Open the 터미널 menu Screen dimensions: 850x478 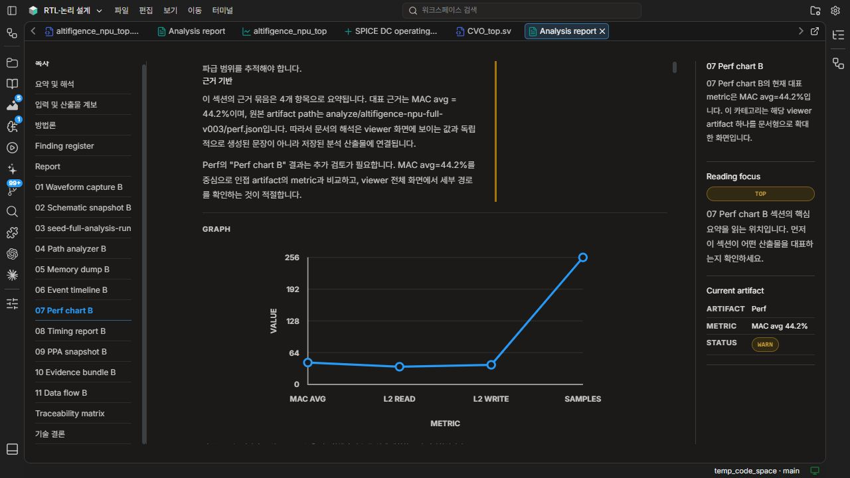(222, 11)
